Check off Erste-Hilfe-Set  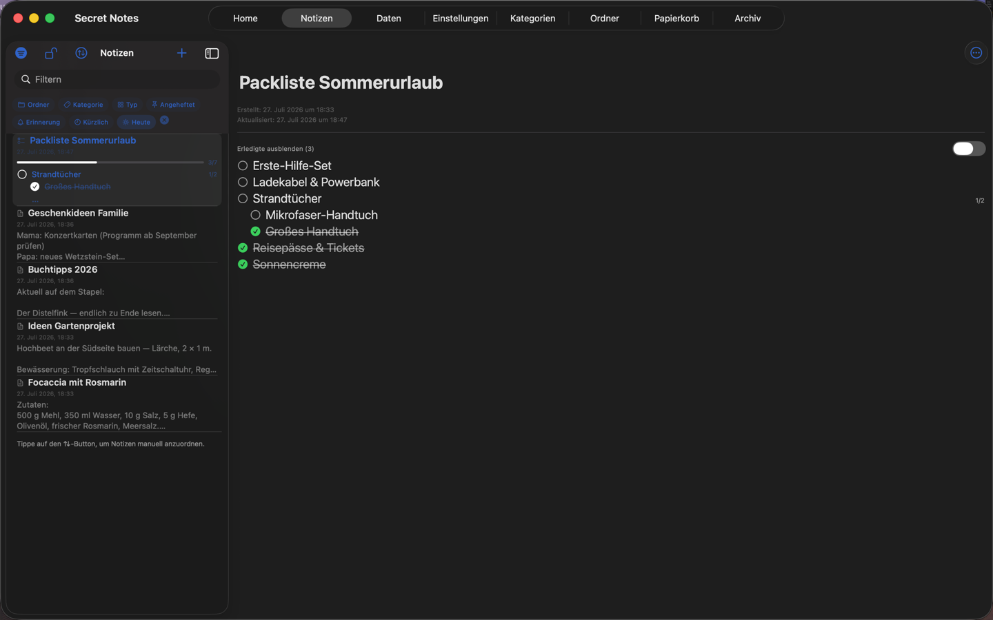(243, 166)
